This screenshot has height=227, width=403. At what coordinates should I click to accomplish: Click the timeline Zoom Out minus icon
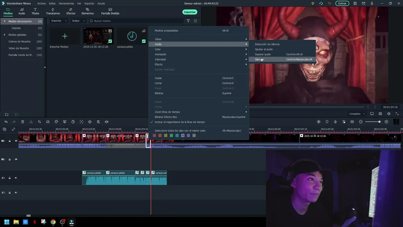point(361,122)
